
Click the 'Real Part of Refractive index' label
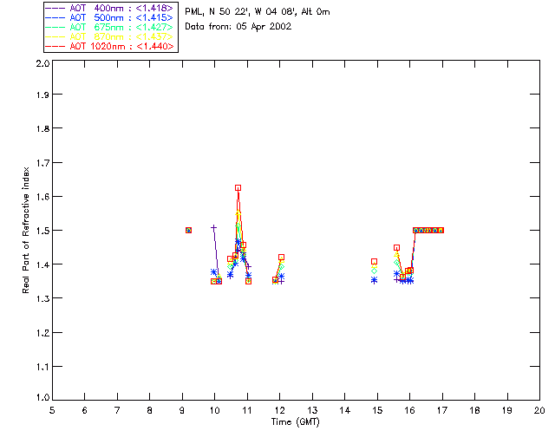click(25, 230)
